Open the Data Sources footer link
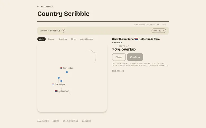 (x=70, y=121)
